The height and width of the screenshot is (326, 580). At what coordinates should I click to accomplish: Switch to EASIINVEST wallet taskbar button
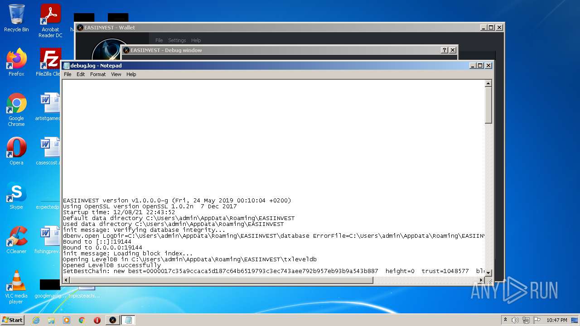(113, 320)
